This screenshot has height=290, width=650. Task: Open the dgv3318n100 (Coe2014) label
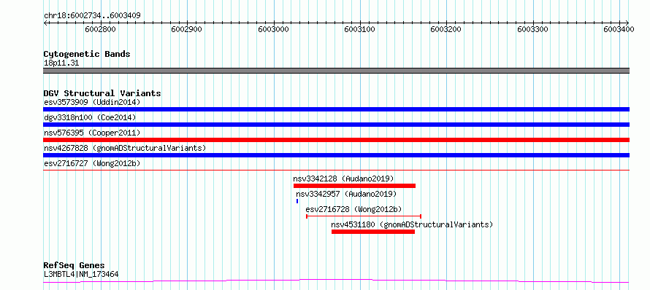coord(90,117)
